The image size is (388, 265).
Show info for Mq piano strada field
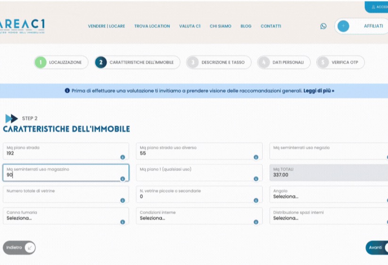[123, 157]
